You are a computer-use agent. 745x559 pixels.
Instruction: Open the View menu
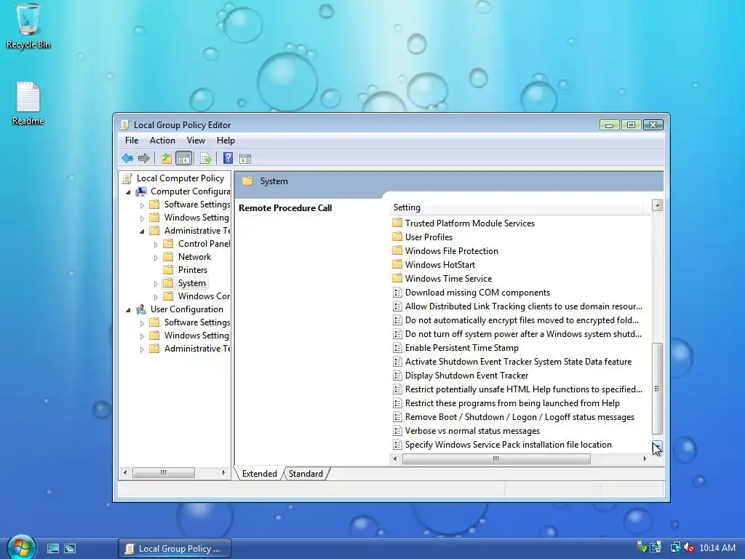pyautogui.click(x=196, y=140)
